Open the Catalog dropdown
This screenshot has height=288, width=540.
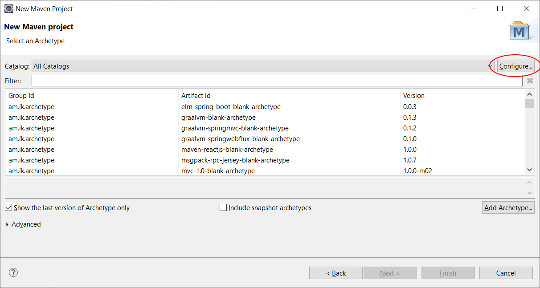click(x=263, y=66)
